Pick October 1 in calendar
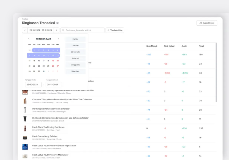This screenshot has height=160, width=229. click(34, 50)
